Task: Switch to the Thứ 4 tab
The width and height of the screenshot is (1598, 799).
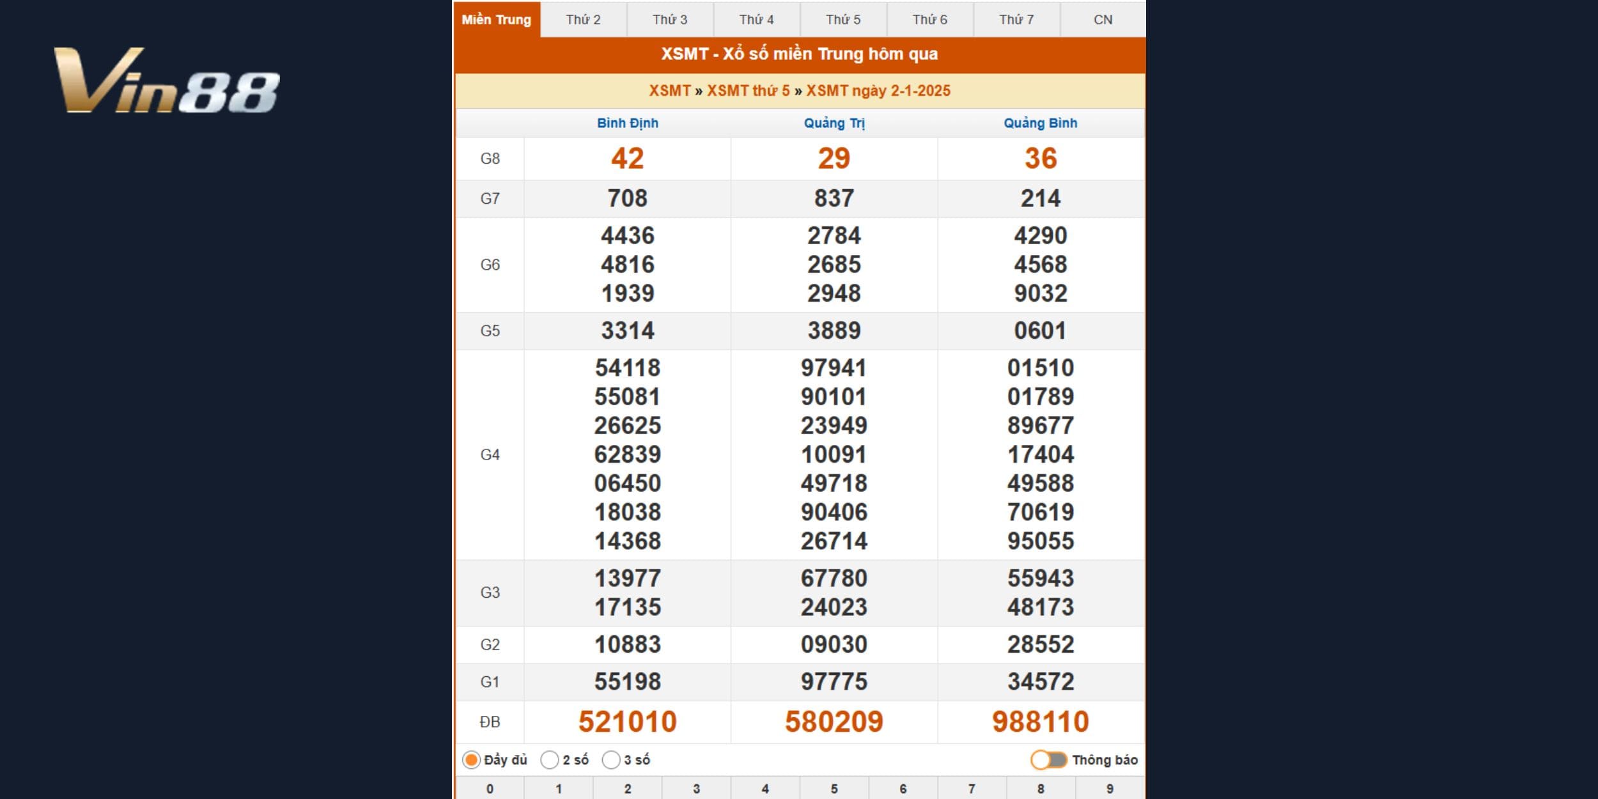Action: click(x=757, y=20)
